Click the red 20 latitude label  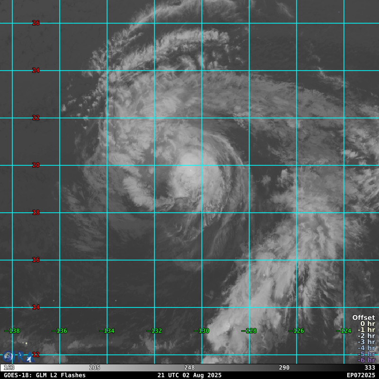[x=36, y=165]
